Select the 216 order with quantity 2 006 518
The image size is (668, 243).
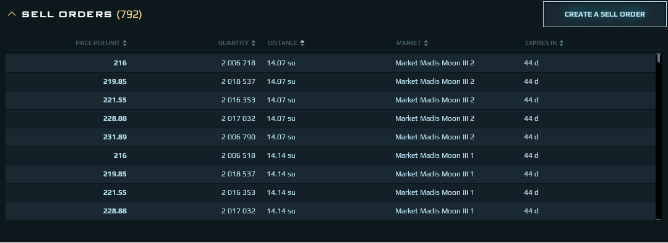pos(330,155)
